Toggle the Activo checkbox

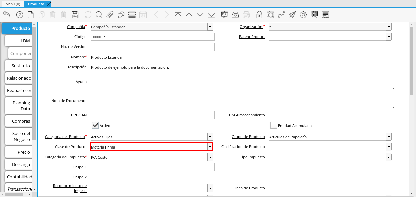coord(95,125)
